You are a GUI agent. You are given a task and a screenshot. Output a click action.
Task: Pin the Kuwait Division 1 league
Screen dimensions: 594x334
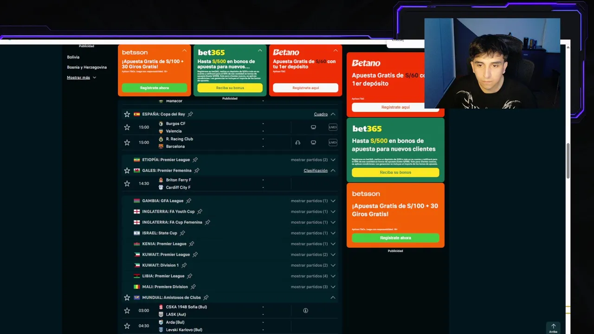184,265
